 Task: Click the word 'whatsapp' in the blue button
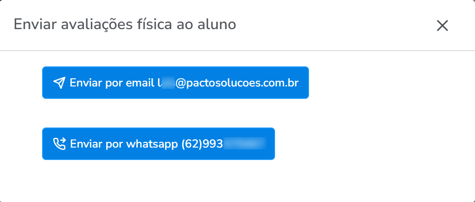(x=152, y=144)
